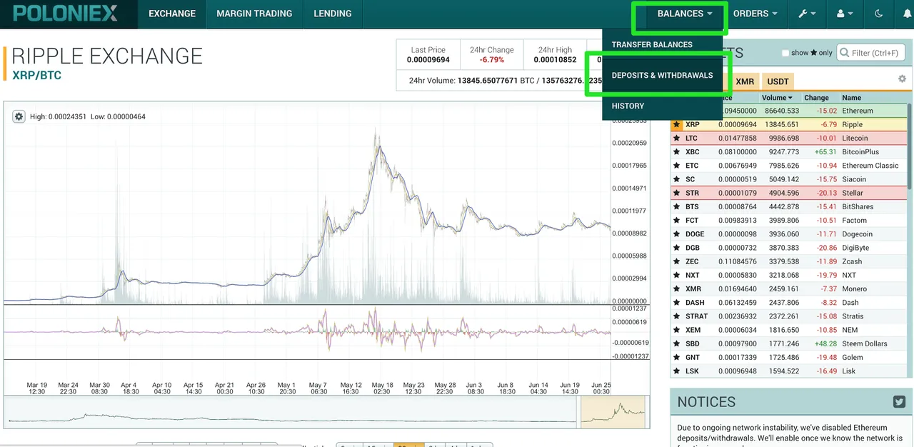The image size is (914, 447).
Task: Open notifications bell
Action: [908, 14]
